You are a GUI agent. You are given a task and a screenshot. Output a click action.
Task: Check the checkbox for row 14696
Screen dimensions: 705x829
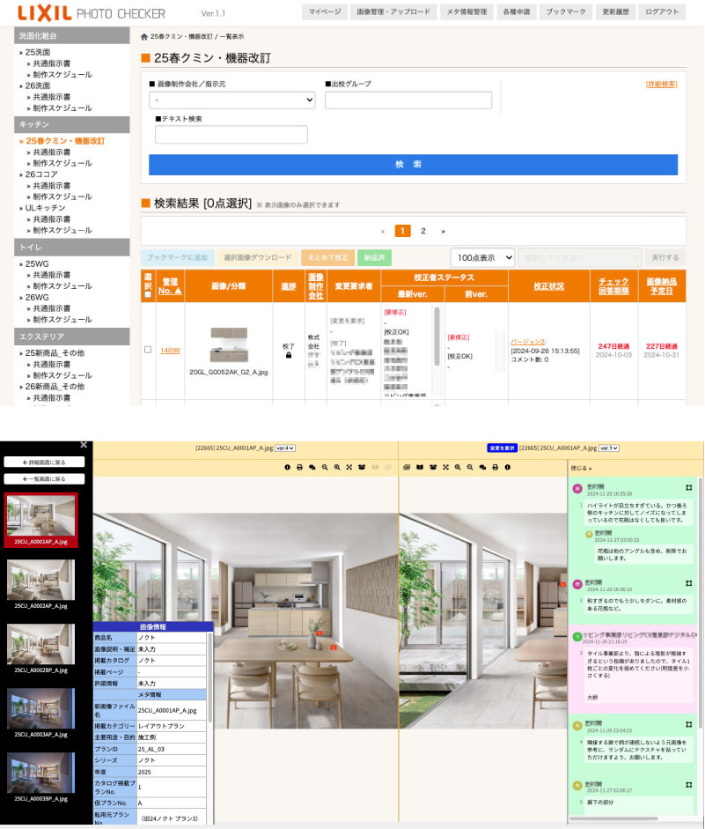pos(148,350)
